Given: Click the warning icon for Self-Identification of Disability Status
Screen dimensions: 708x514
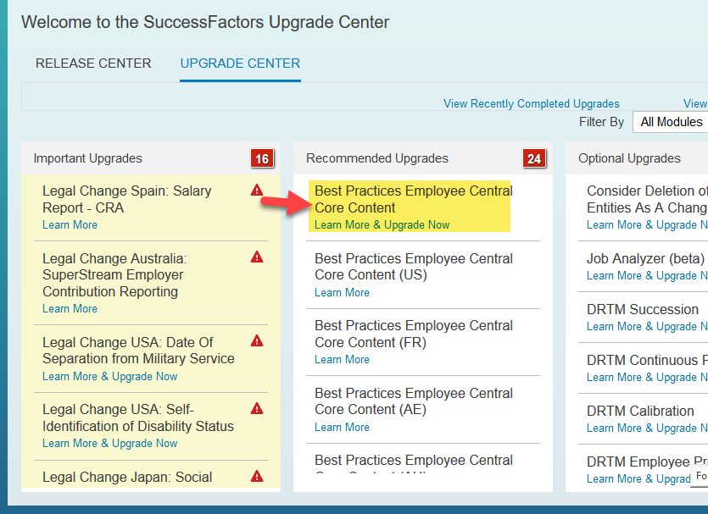Looking at the screenshot, I should (x=257, y=408).
